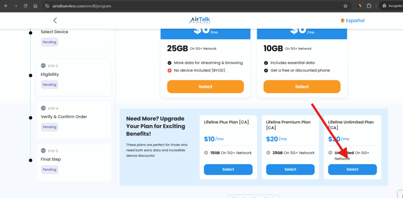The height and width of the screenshot is (198, 403).
Task: Select the Lifeline Plus Plan $10
Action: (x=228, y=170)
